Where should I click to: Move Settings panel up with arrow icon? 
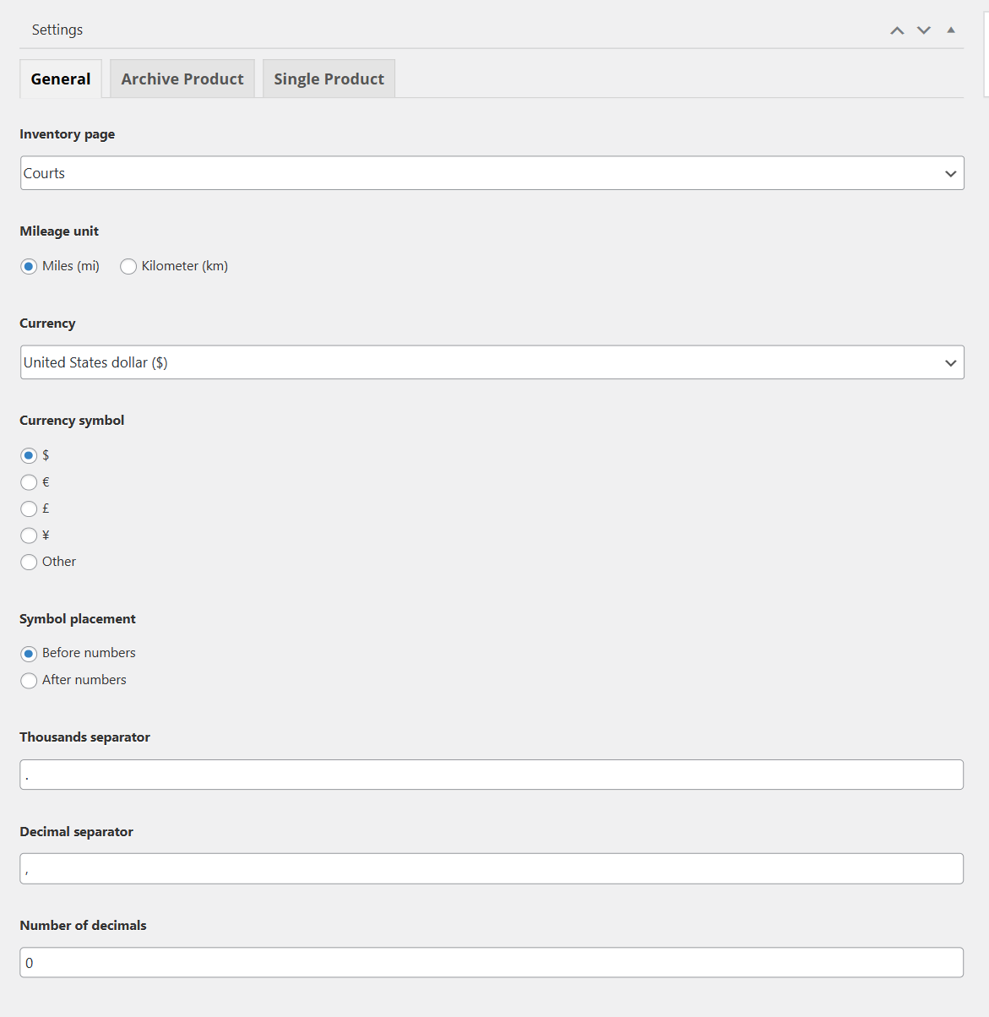[897, 30]
